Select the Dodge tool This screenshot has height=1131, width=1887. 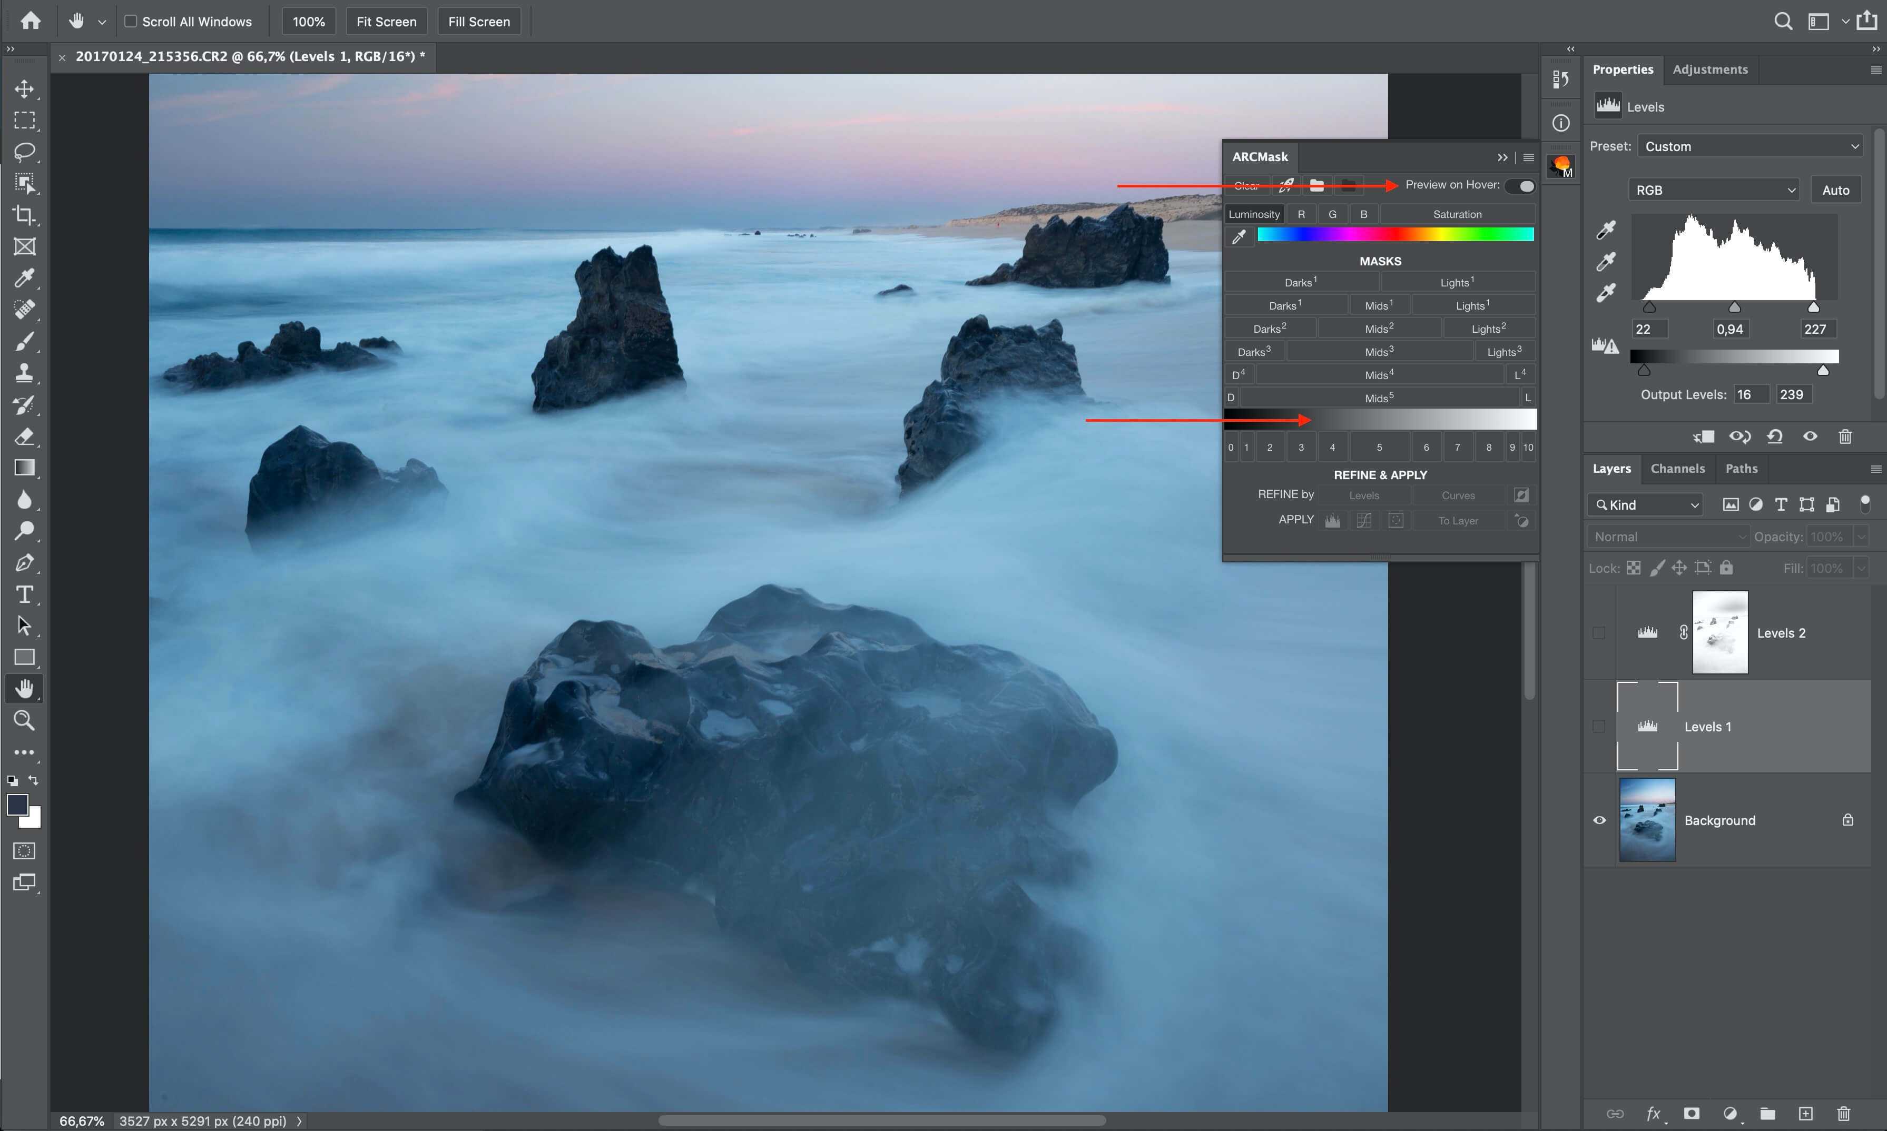click(x=24, y=531)
